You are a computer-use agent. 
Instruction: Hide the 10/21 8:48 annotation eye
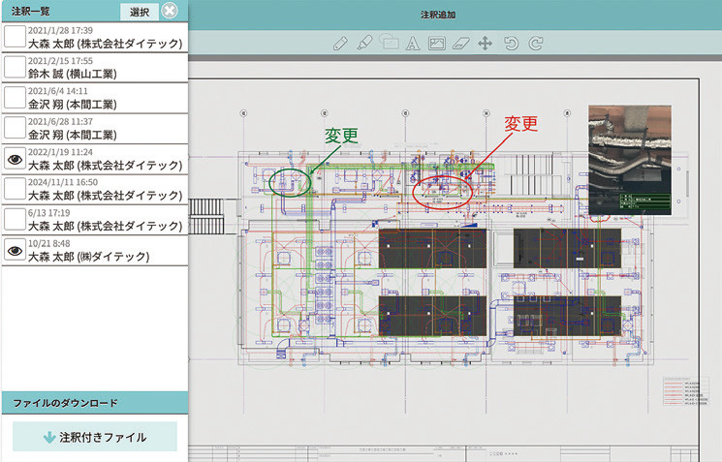pos(16,251)
